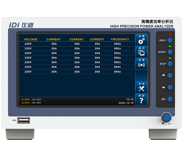Click the USB port on front panel
The height and width of the screenshot is (157, 183).
(23, 120)
